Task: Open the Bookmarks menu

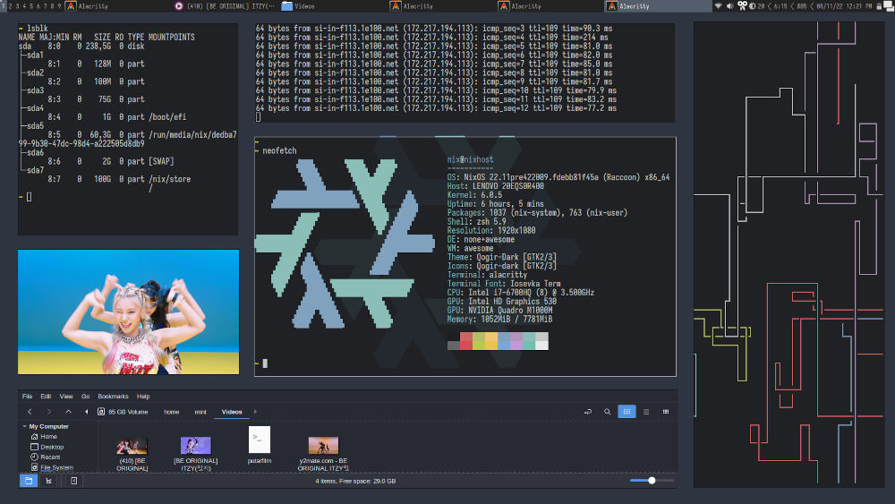Action: click(113, 396)
